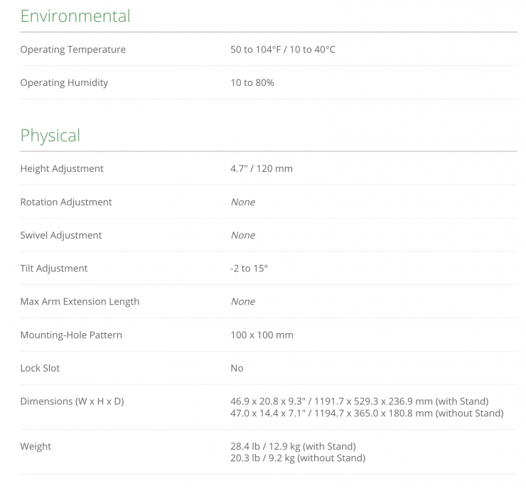This screenshot has height=488, width=526.
Task: Select the Operating Temperature label
Action: (73, 50)
